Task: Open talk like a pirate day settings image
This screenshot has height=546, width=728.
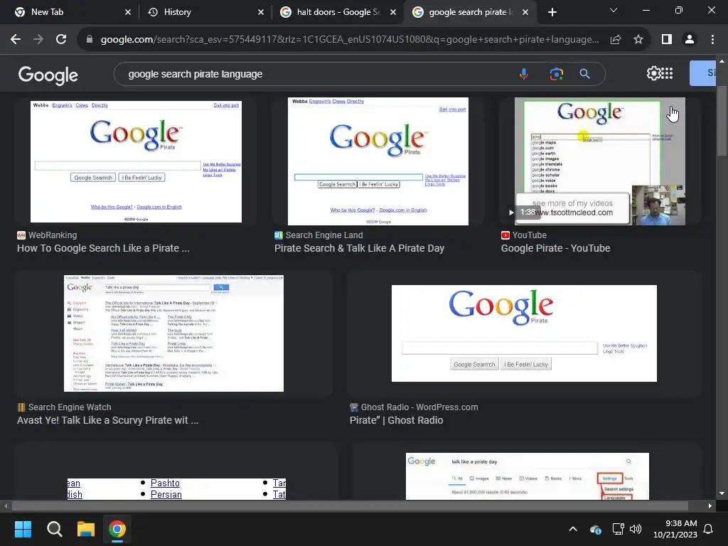Action: (x=528, y=476)
